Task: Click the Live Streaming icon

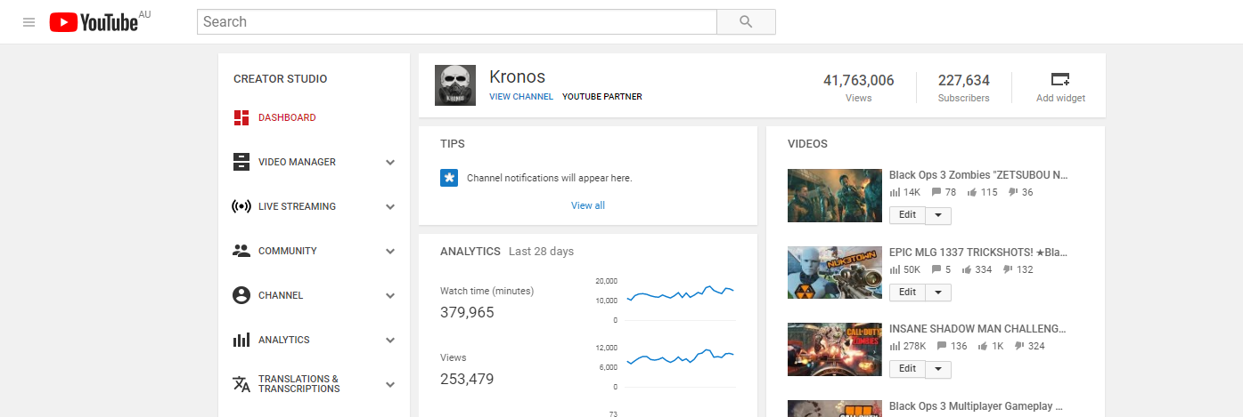Action: point(241,206)
